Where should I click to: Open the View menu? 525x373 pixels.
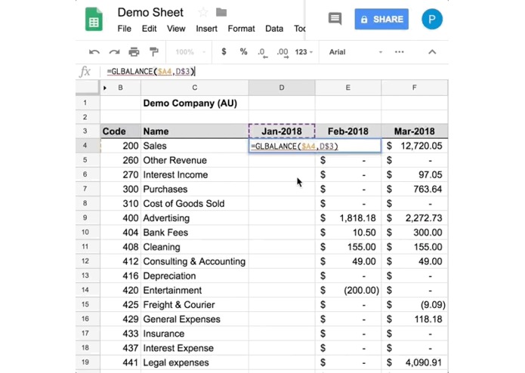(x=176, y=29)
